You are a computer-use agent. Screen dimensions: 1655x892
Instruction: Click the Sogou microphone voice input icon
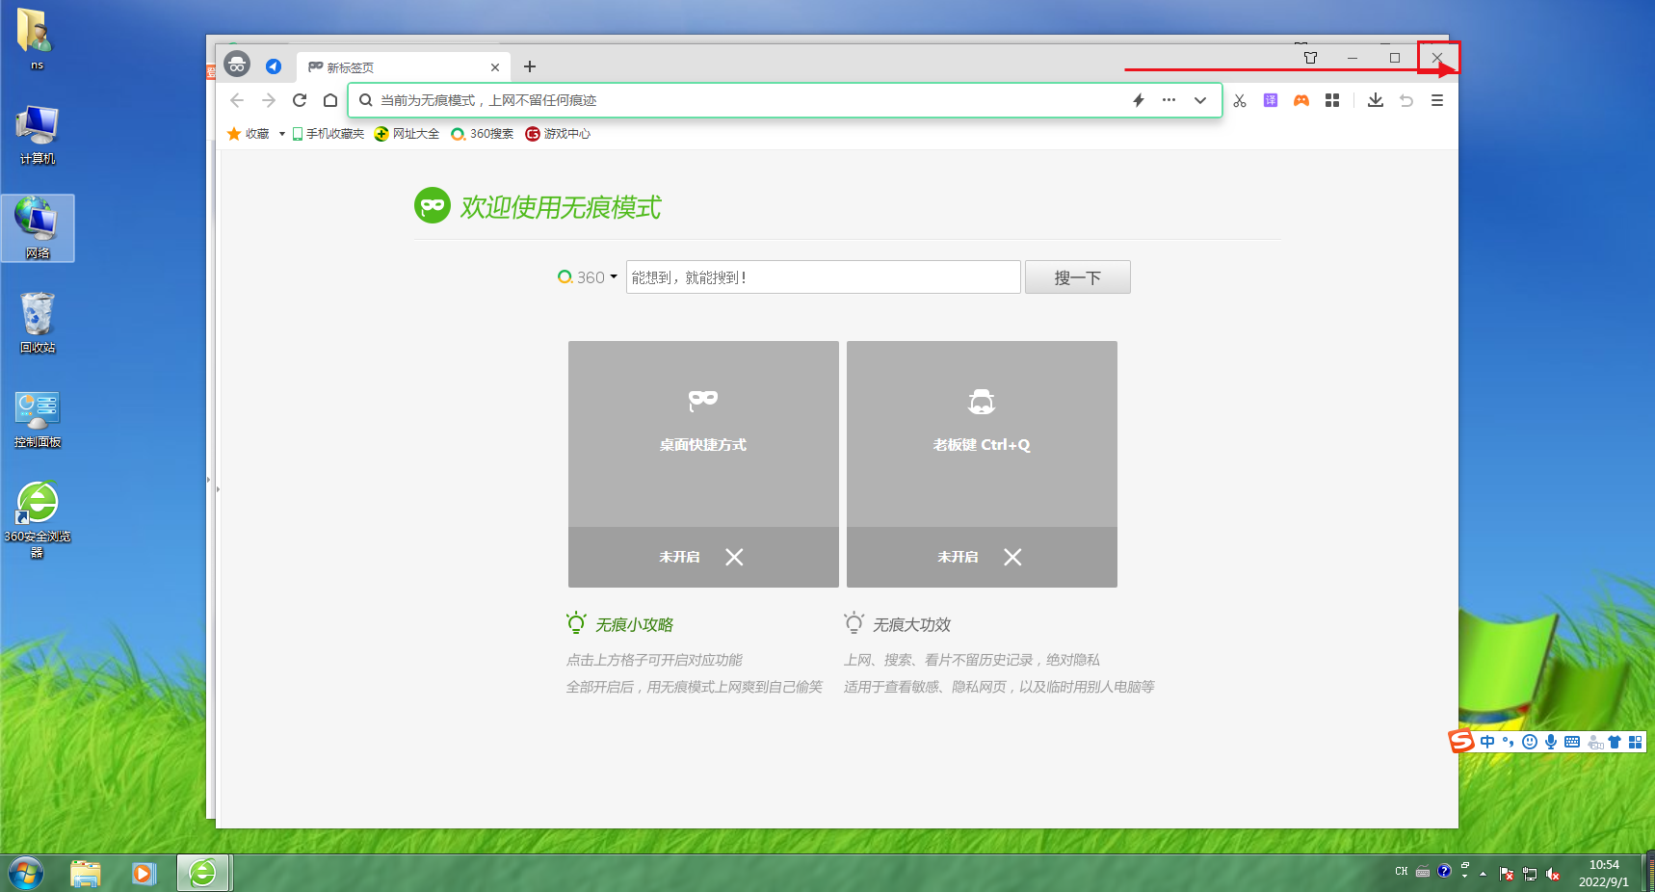[x=1551, y=742]
